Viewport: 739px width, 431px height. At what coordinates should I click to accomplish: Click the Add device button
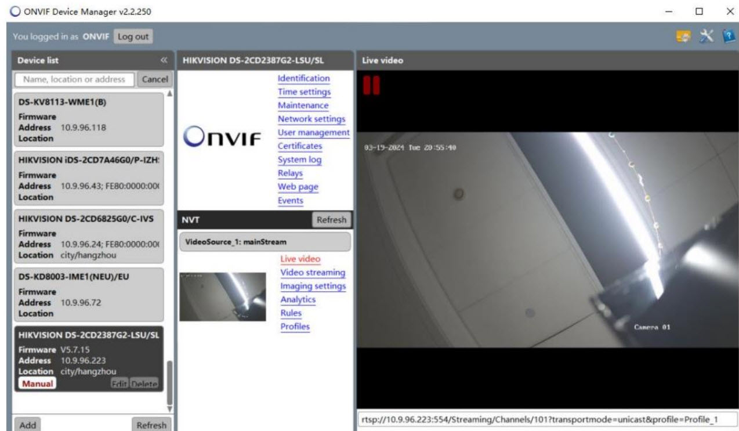pos(27,425)
